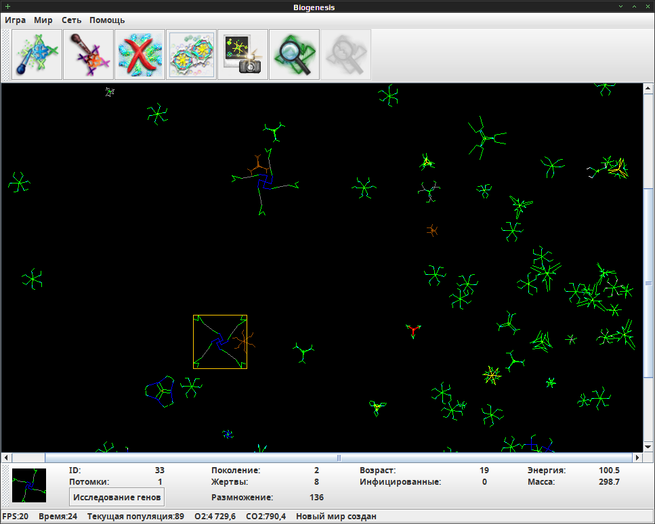Open the Сеть menu
The width and height of the screenshot is (655, 524).
click(71, 20)
